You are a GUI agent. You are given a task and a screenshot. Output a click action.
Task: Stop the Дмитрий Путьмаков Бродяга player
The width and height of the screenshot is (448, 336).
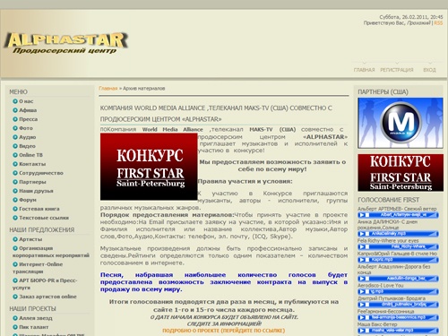(367, 305)
